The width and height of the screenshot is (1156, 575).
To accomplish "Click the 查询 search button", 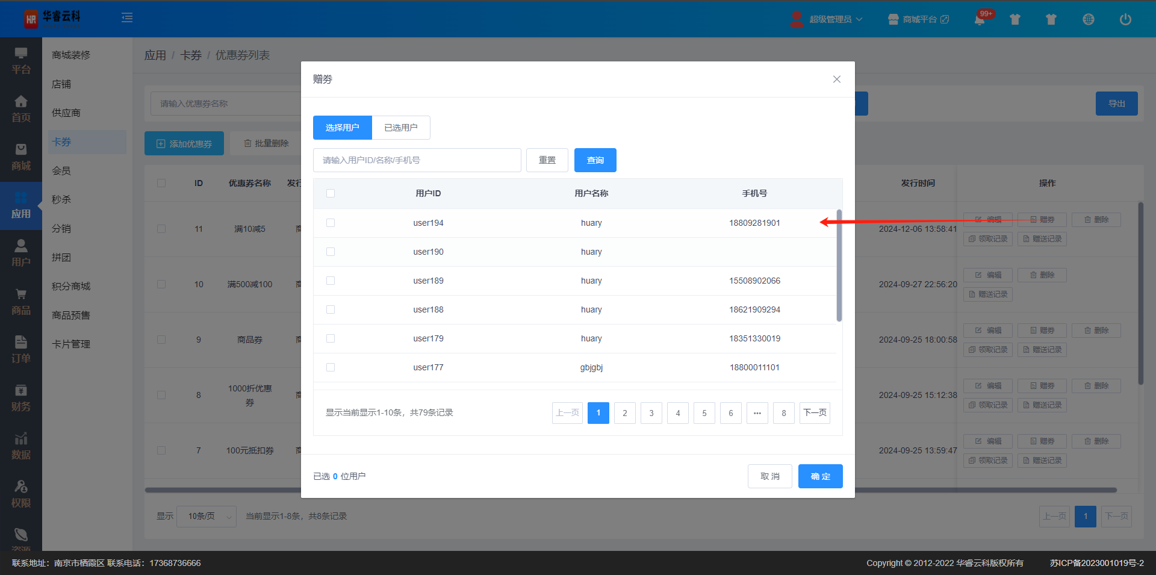I will pyautogui.click(x=595, y=160).
